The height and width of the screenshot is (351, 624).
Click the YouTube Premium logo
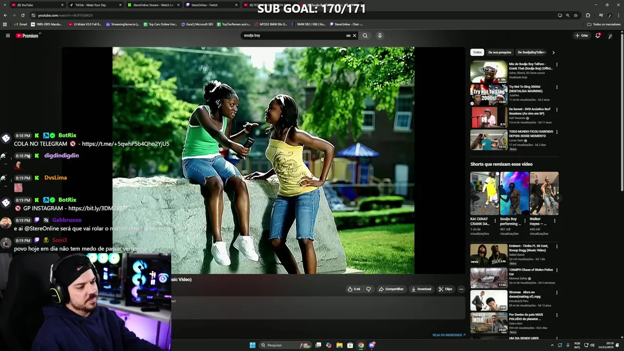point(28,36)
